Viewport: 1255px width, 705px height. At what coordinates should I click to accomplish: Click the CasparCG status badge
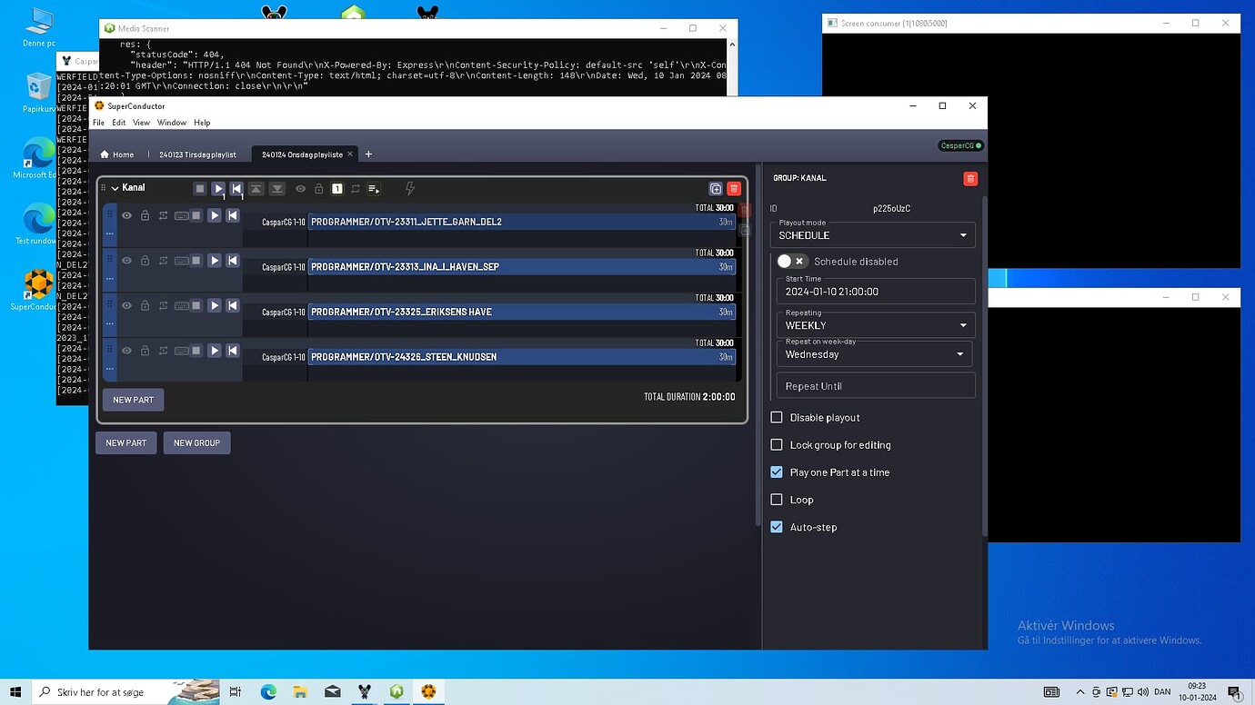coord(961,145)
